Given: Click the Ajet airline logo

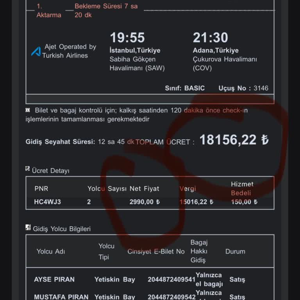Looking at the screenshot, I should pyautogui.click(x=36, y=51).
